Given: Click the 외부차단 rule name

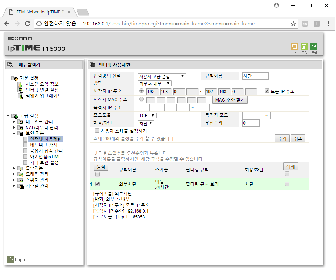Looking at the screenshot, I should coord(128,185).
